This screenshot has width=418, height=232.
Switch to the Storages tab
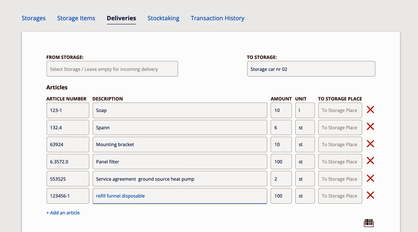[33, 18]
